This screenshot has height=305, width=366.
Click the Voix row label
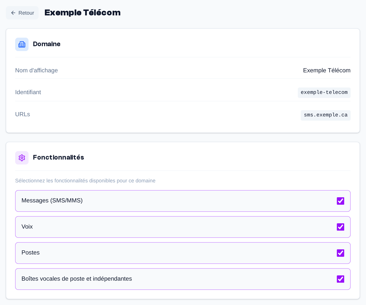[27, 227]
